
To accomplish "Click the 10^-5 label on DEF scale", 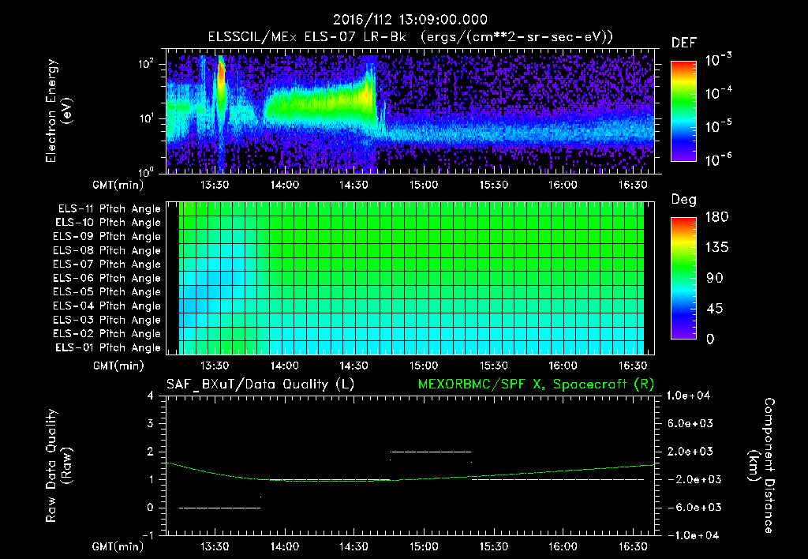I will (718, 126).
